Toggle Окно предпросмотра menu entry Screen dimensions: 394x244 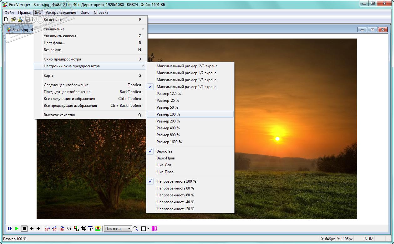pyautogui.click(x=90, y=59)
